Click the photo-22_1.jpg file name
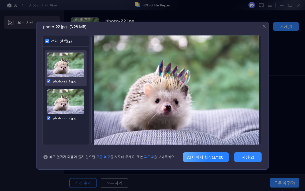The image size is (305, 191). (65, 81)
